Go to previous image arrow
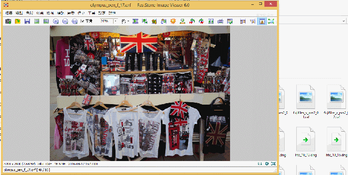Image resolution: width=348 pixels, height=175 pixels. pyautogui.click(x=37, y=21)
